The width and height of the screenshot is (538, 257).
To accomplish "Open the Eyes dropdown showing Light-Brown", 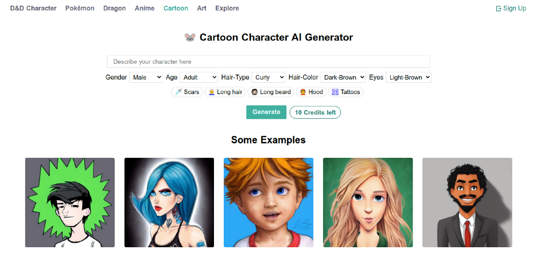I will pos(408,78).
